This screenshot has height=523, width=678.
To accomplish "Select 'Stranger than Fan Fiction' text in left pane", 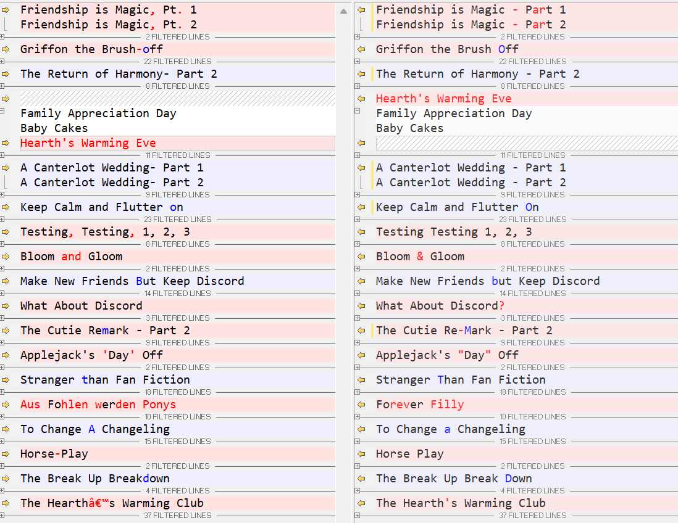I will [105, 380].
